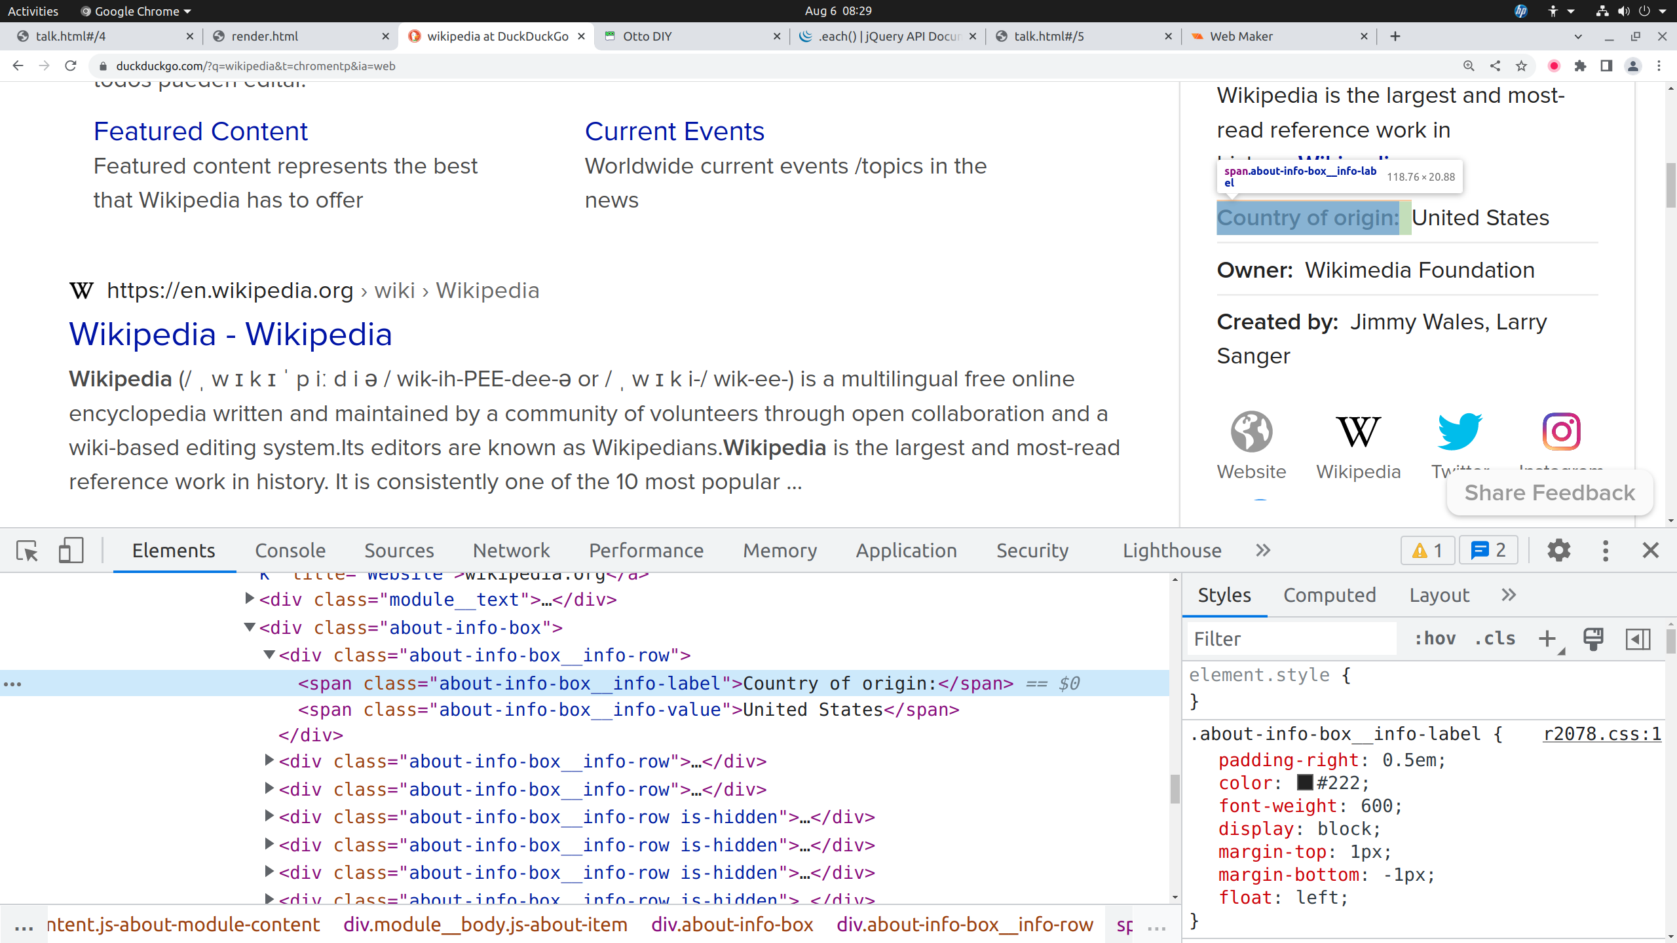The height and width of the screenshot is (943, 1677).
Task: Click the computed styles sidebar icon
Action: [1638, 638]
